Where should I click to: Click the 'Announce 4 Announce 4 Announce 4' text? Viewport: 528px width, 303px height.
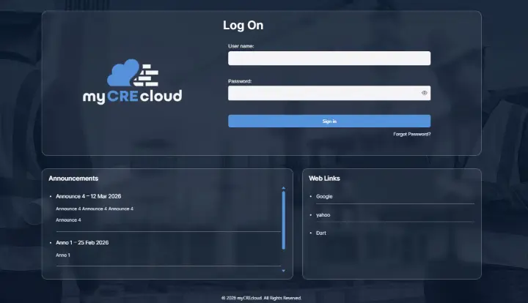click(x=95, y=209)
